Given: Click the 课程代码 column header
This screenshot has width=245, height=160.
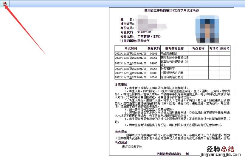Looking at the screenshot, I should [x=153, y=48].
